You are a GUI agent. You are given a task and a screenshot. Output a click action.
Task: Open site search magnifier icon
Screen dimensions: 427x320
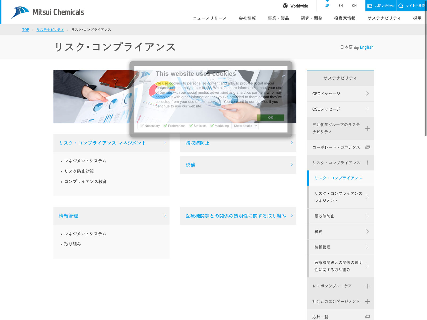pos(401,6)
